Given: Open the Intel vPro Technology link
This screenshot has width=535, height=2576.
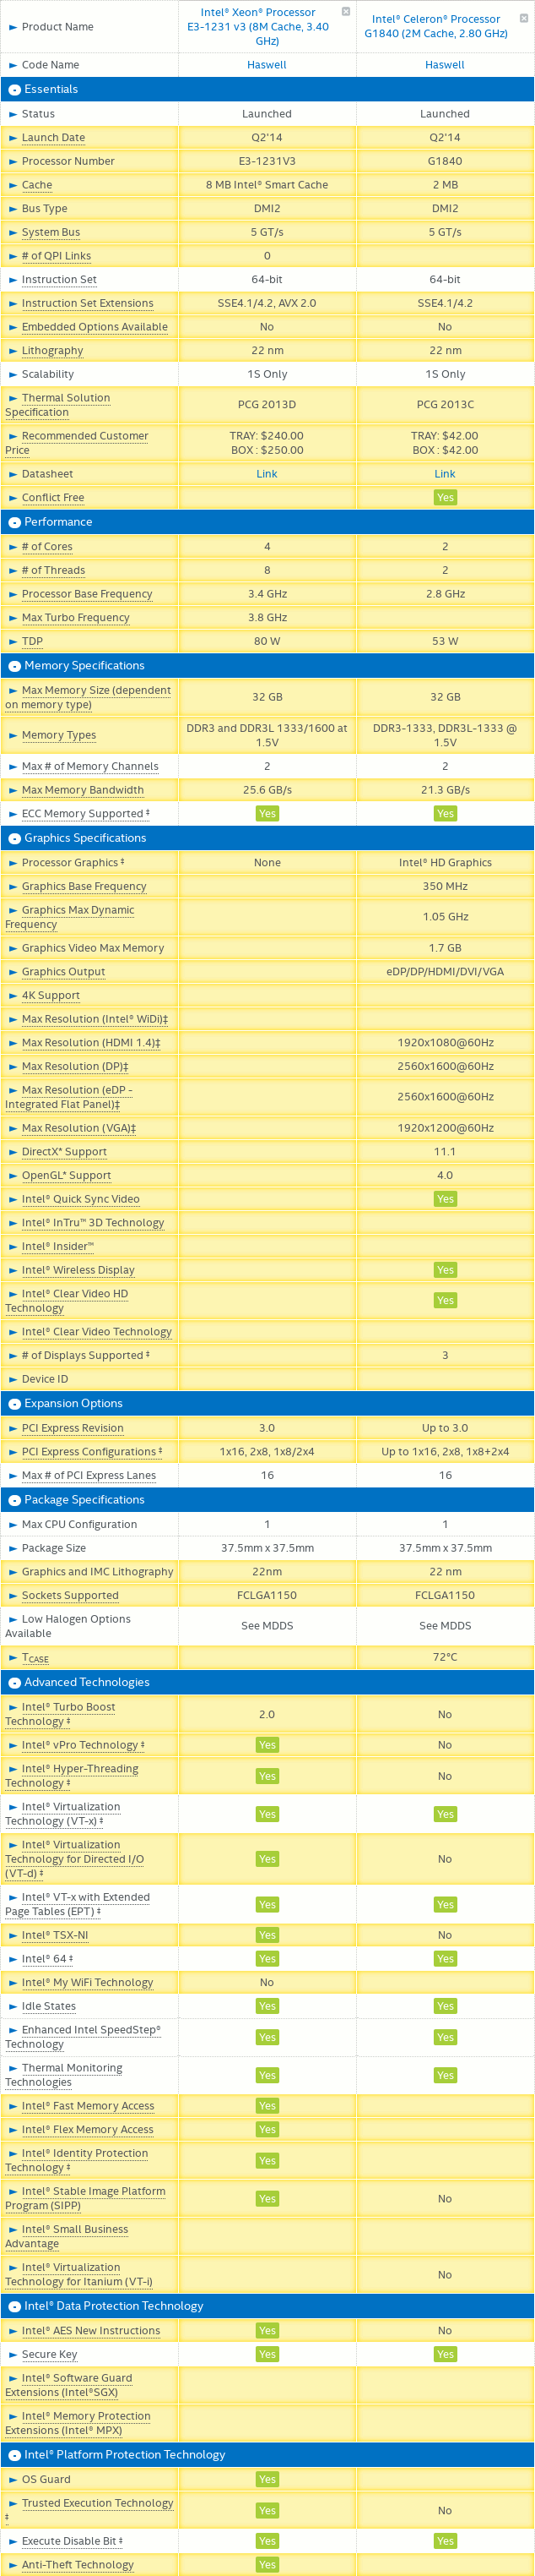Looking at the screenshot, I should point(83,1745).
